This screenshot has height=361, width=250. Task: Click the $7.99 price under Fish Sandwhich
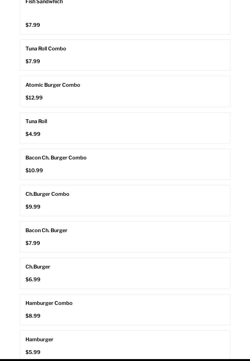coord(33,25)
